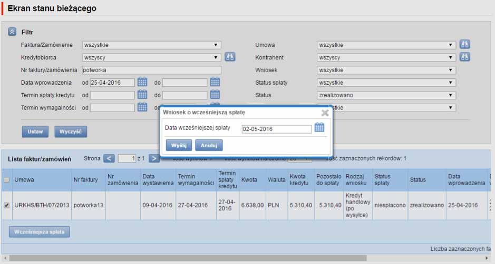Image resolution: width=495 pixels, height=264 pixels.
Task: Open calendar for Termin spłaty kredytu od
Action: [x=142, y=95]
